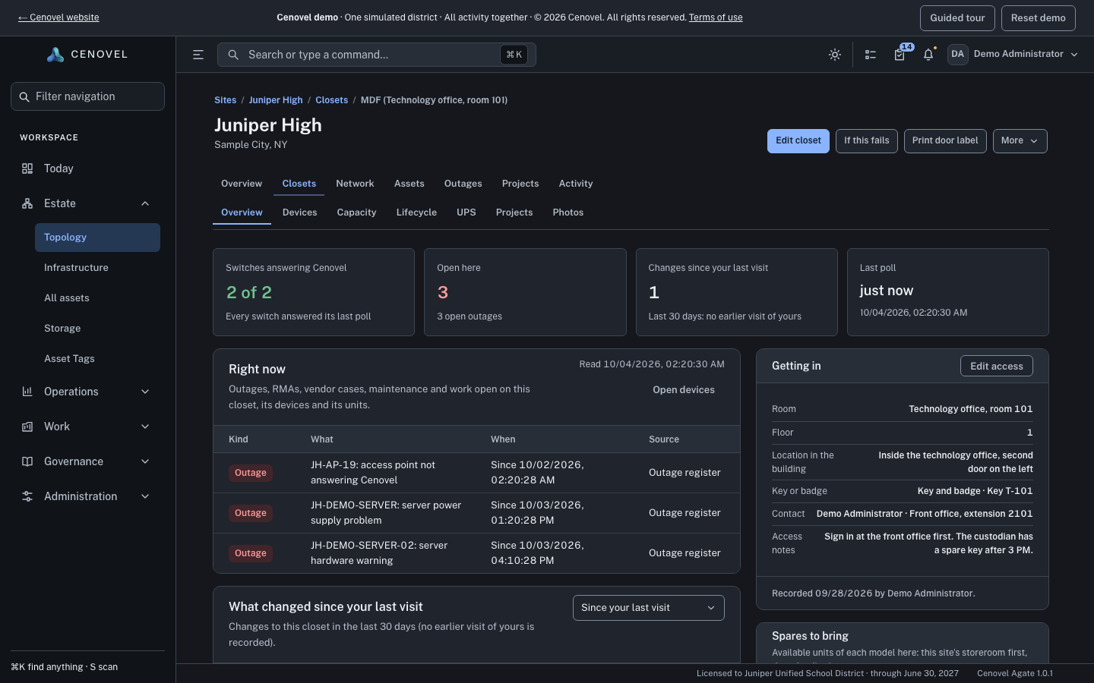Click the Cenovel logo in the sidebar
The height and width of the screenshot is (683, 1094).
87,55
